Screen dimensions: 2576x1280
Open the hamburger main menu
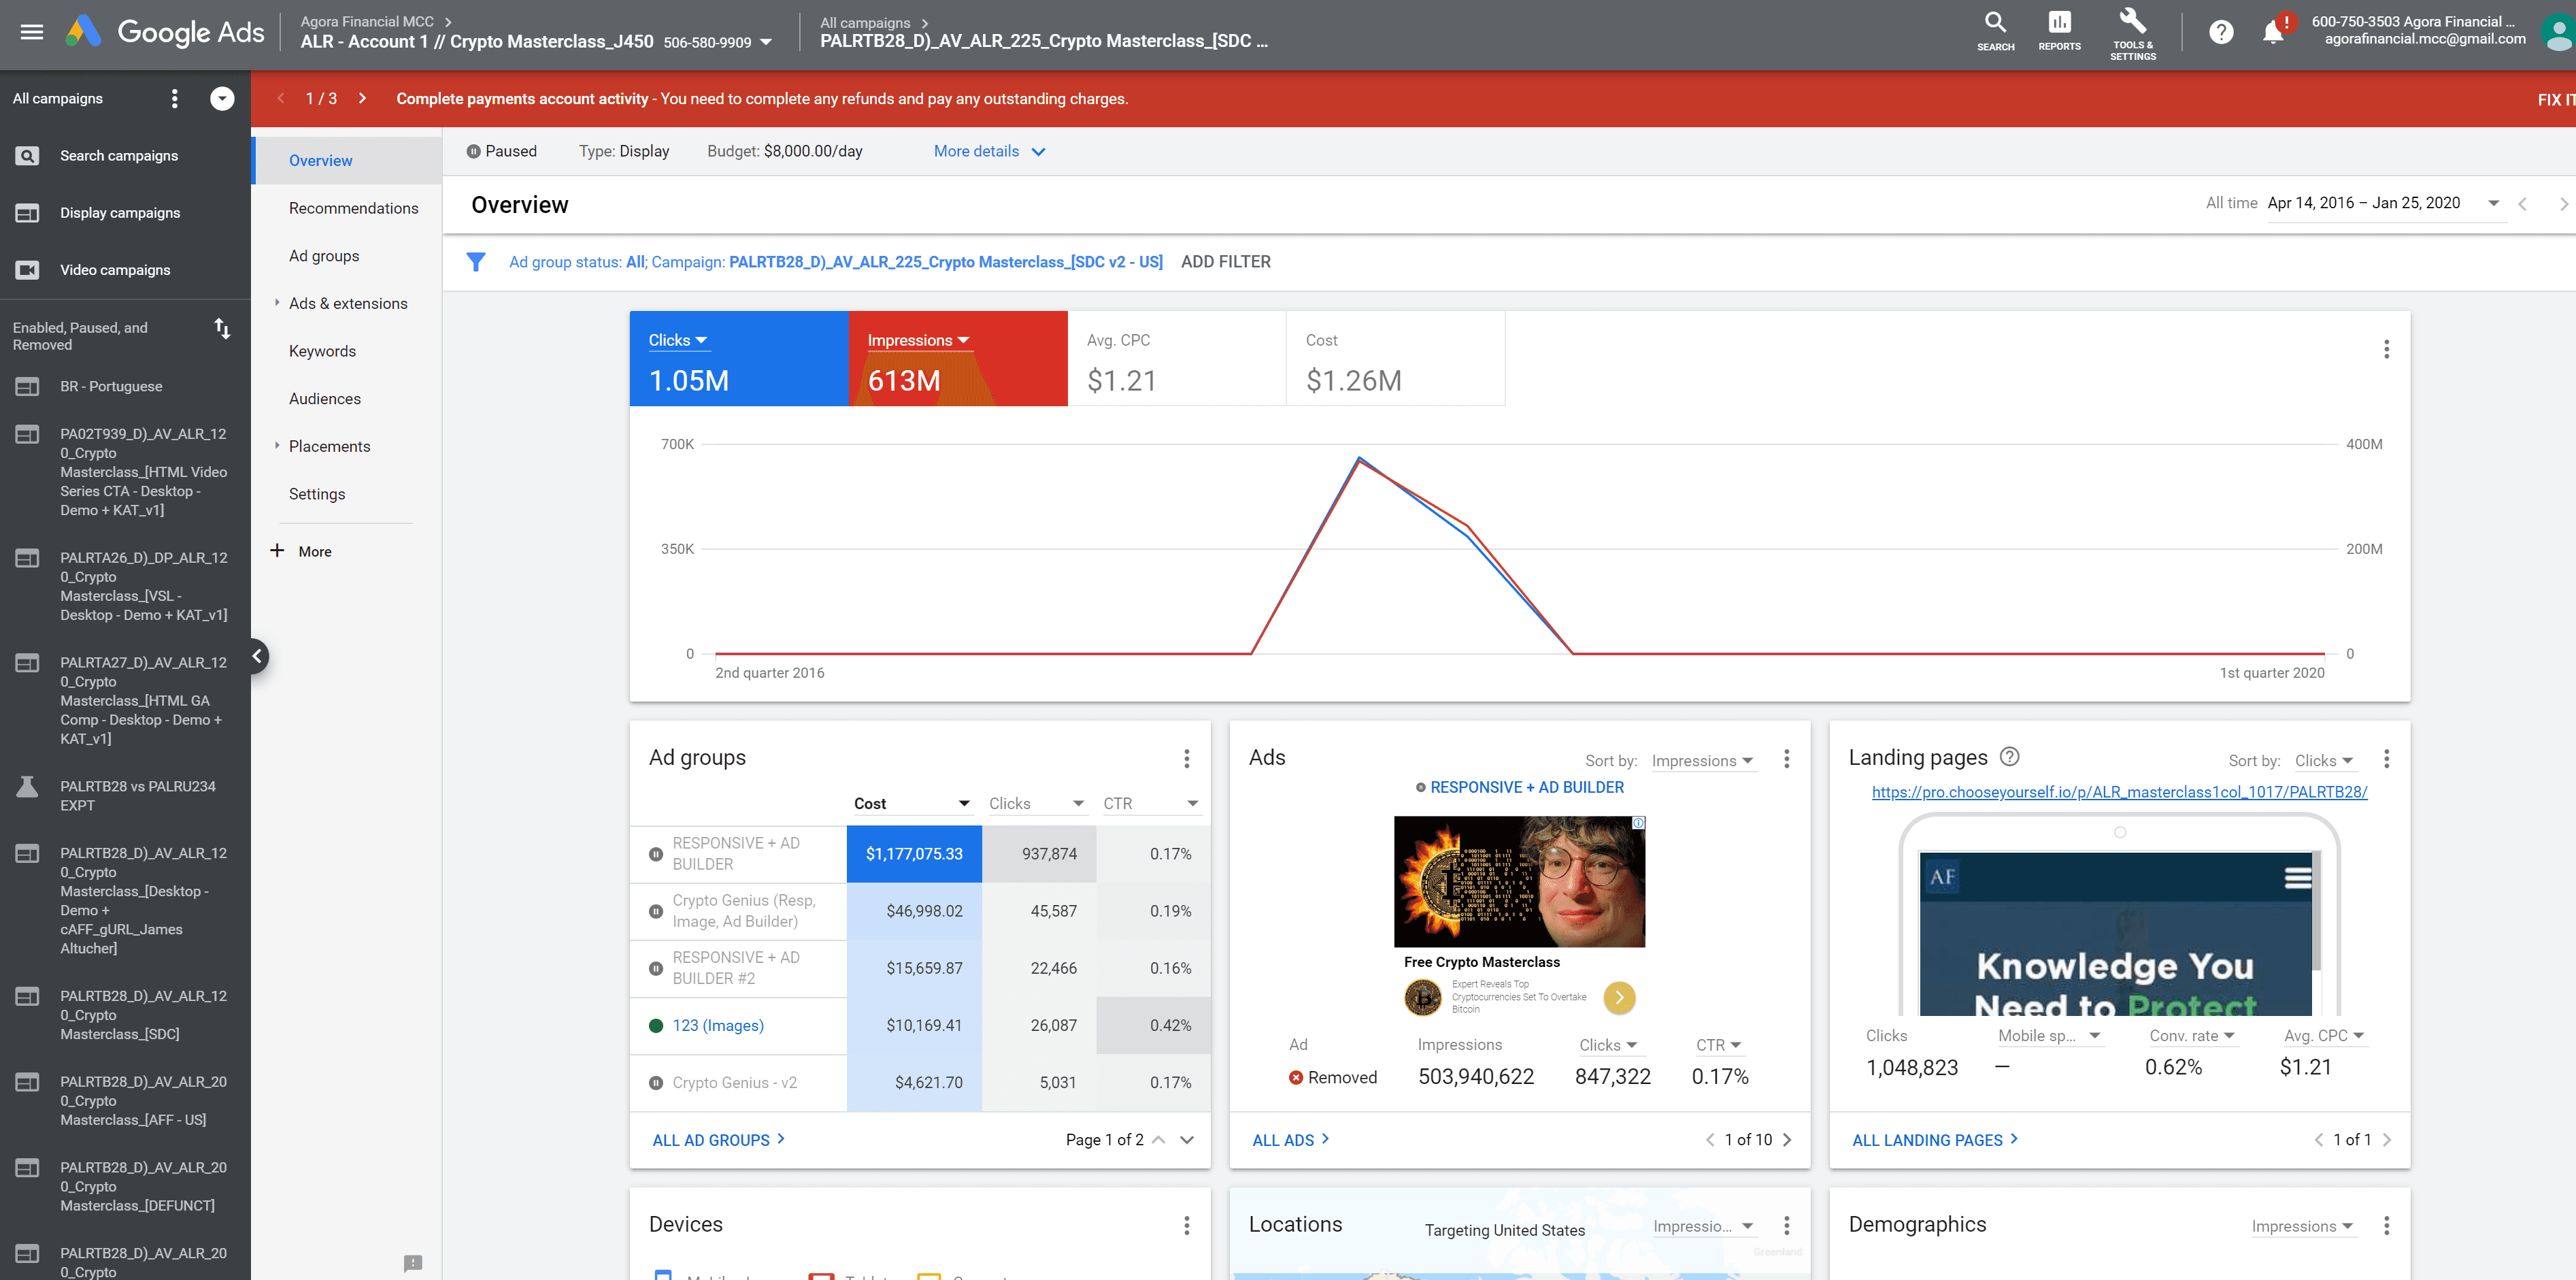point(32,32)
